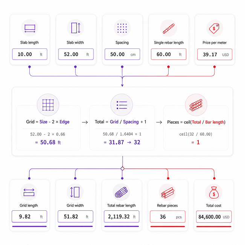Click the Grid length result 9.82
Image resolution: width=245 pixels, height=245 pixels.
coord(25,216)
